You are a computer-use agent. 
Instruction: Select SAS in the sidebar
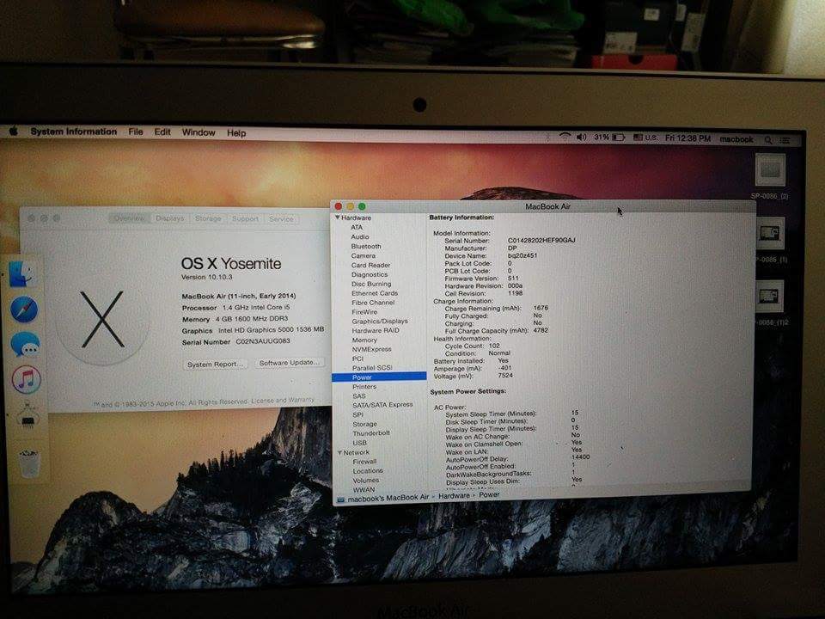[359, 395]
